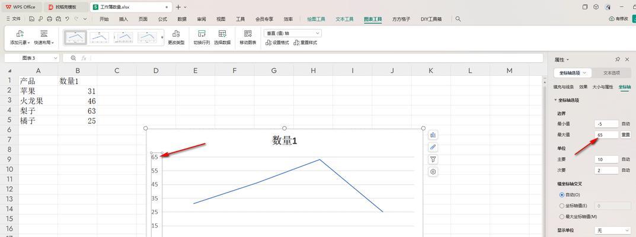Click 自动 button next to 最小值

tap(625, 124)
